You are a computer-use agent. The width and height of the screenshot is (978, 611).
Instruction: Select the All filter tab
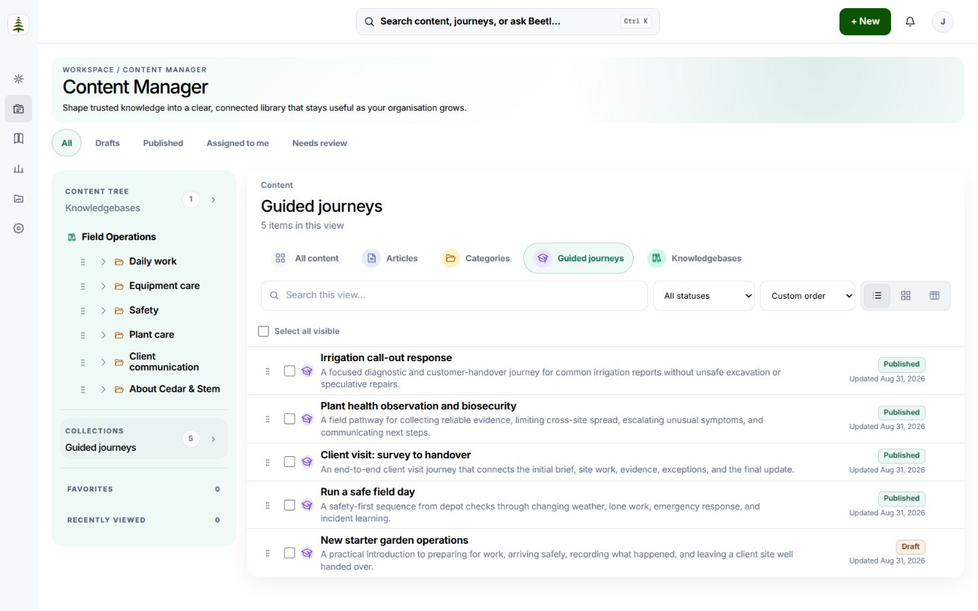coord(67,143)
